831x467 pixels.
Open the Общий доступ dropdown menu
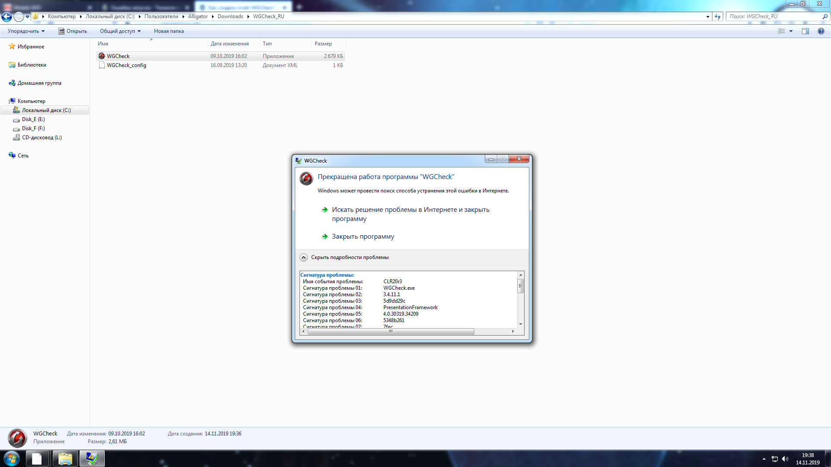pyautogui.click(x=120, y=31)
